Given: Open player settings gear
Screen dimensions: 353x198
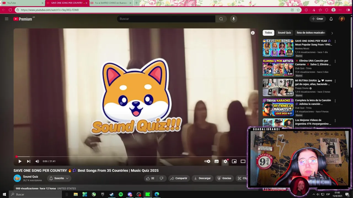Looking at the screenshot, I should (225, 161).
